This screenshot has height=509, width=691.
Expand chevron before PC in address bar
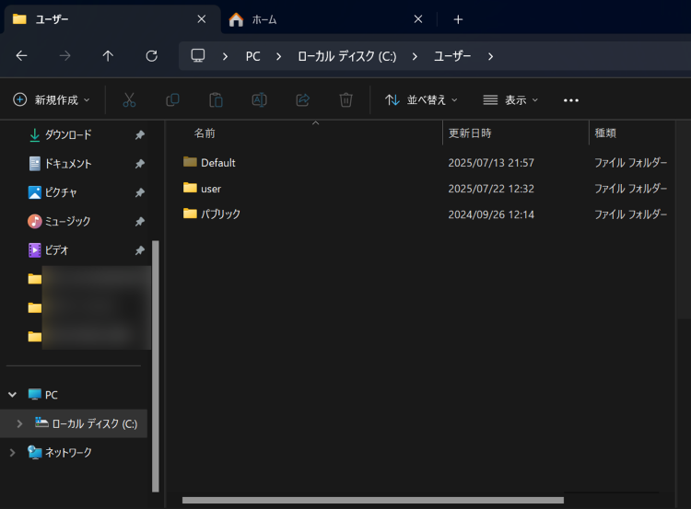(x=225, y=56)
